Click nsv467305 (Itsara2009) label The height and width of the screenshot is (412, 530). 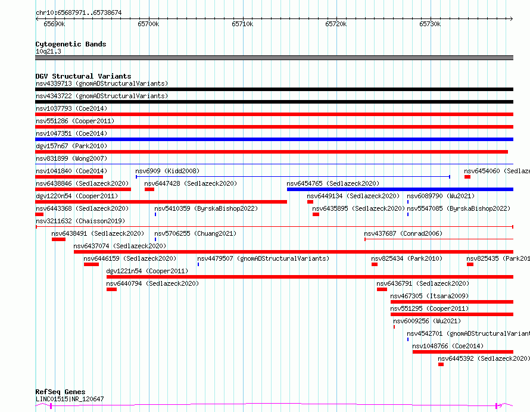pyautogui.click(x=429, y=296)
